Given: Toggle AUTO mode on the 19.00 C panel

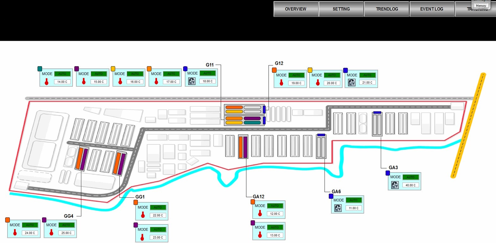Looking at the screenshot, I should click(296, 75).
